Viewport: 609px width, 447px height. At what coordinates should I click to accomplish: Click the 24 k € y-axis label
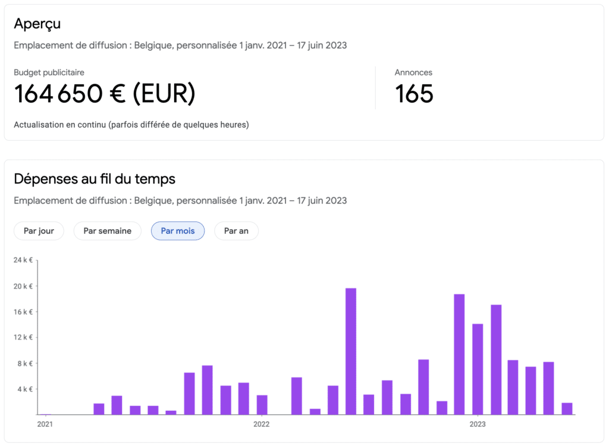(x=23, y=260)
